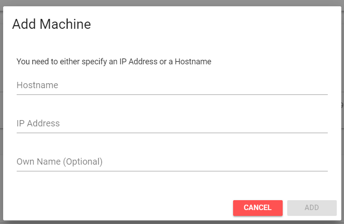Click the Hostname placeholder label

click(37, 85)
